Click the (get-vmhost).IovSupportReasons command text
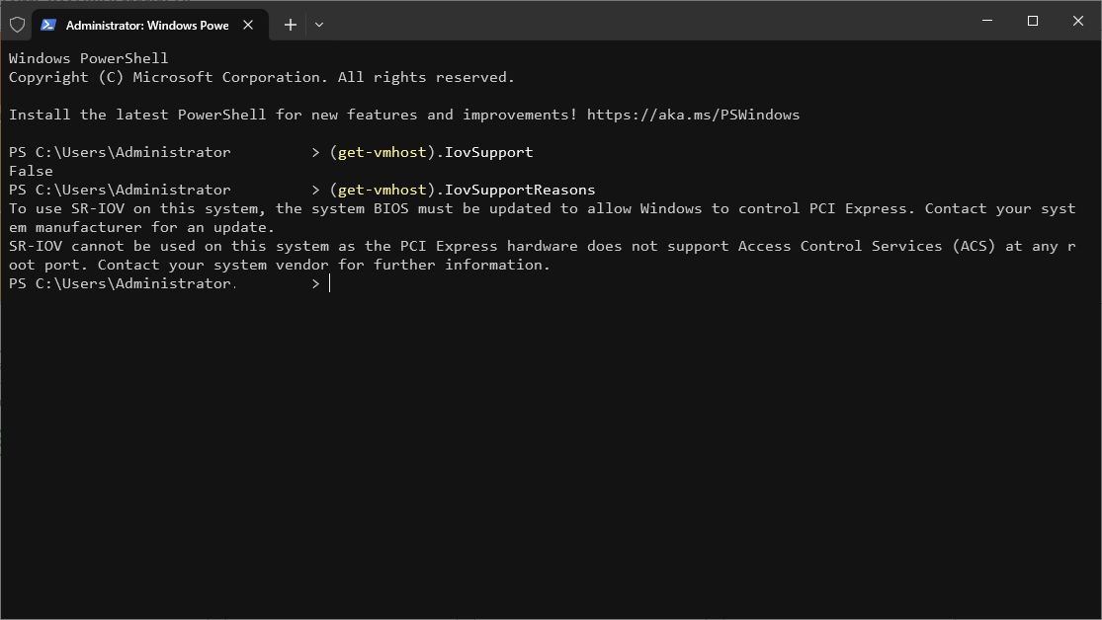1102x620 pixels. click(463, 190)
